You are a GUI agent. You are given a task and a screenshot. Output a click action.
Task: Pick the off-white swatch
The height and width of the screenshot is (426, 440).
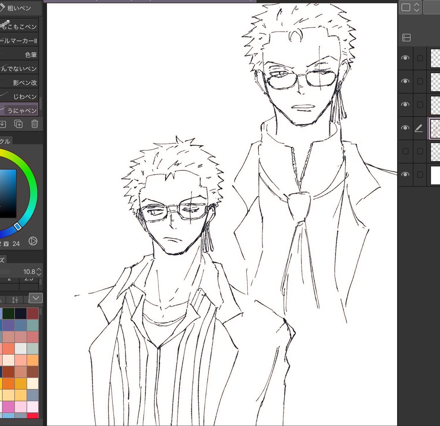21,348
